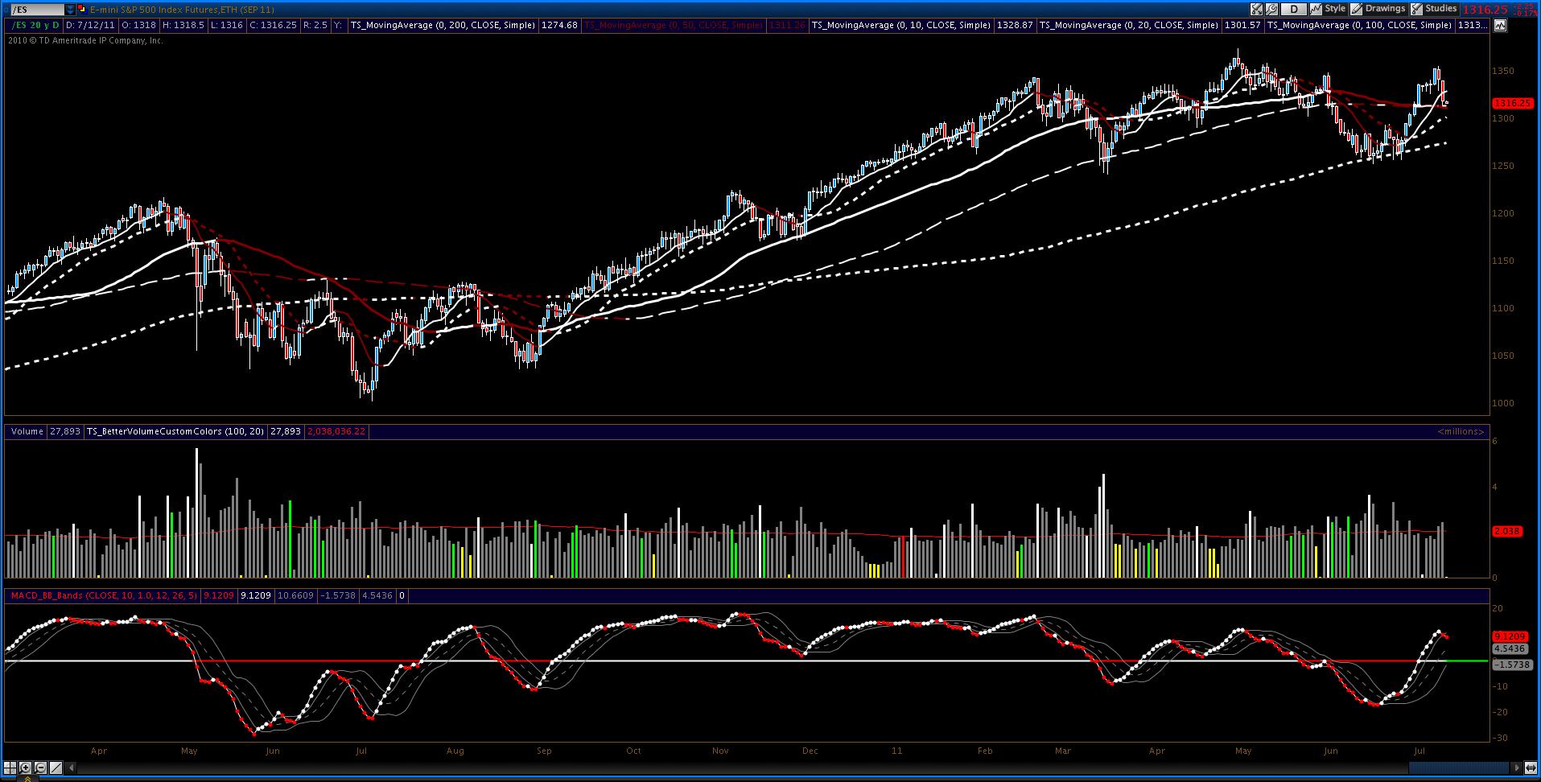Image resolution: width=1541 pixels, height=782 pixels.
Task: Click the 200-period MovingAverage study label
Action: click(443, 25)
